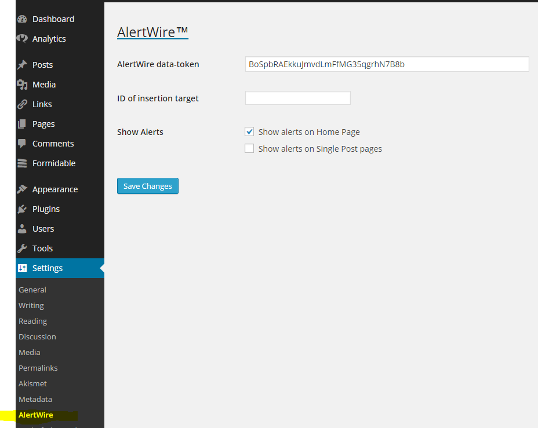Image resolution: width=538 pixels, height=428 pixels.
Task: Open Permalinks settings submenu
Action: point(38,368)
